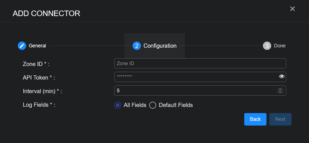309x143 pixels.
Task: Return to the General step label
Action: (x=38, y=46)
